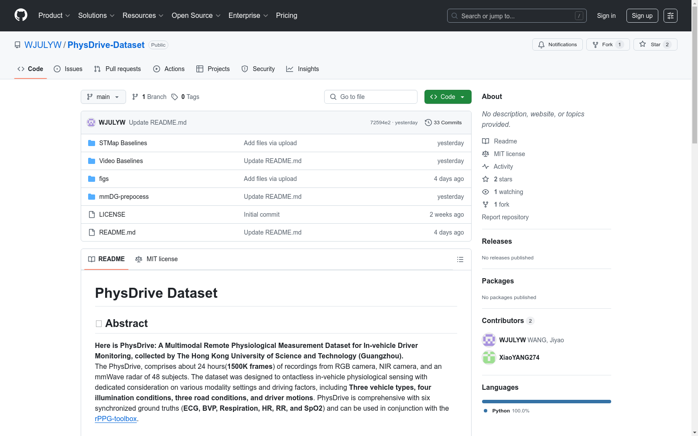Open the Issues tab
This screenshot has height=436, width=698.
click(x=68, y=69)
